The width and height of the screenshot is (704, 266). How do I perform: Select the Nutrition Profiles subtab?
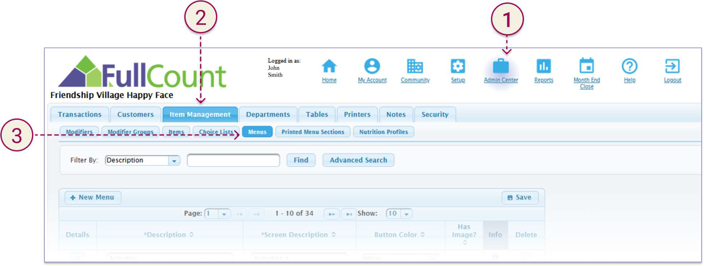click(x=383, y=132)
